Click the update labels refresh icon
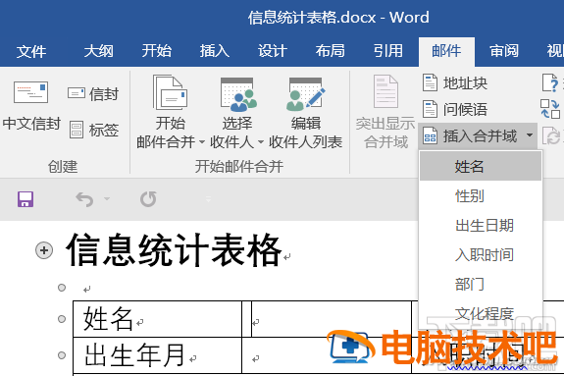 (x=551, y=136)
